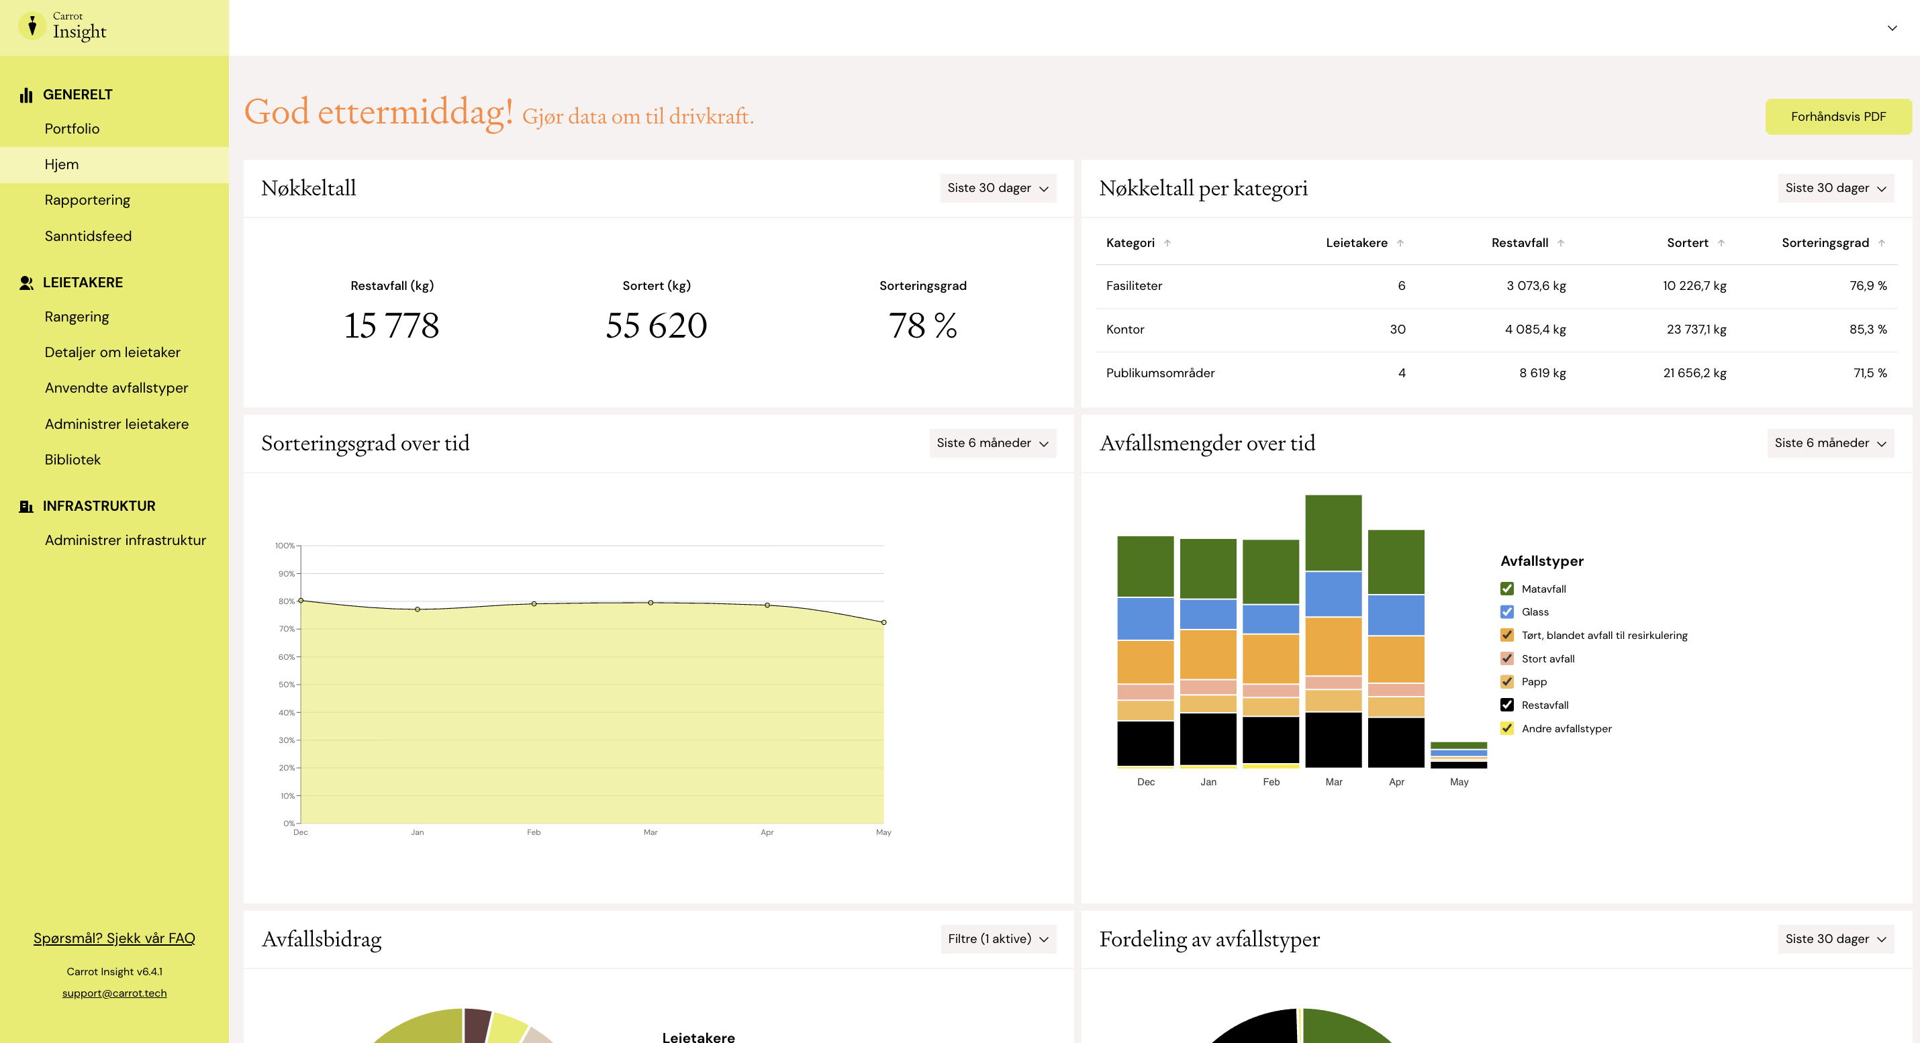Open Sorteringsgrad over tid period dropdown
1920x1043 pixels.
pyautogui.click(x=993, y=443)
